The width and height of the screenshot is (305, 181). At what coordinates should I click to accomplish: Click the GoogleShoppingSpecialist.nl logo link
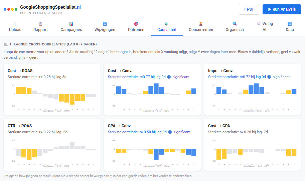pos(50,7)
